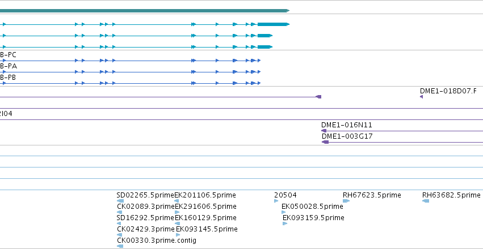Screen dimensions: 483x249
Task: Select the DME1-016N11 clone feature
Action: [347, 125]
